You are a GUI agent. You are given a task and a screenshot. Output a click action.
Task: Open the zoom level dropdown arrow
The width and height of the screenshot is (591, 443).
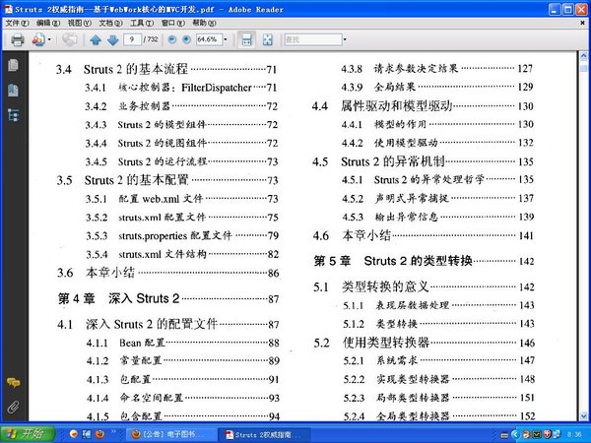tap(226, 39)
